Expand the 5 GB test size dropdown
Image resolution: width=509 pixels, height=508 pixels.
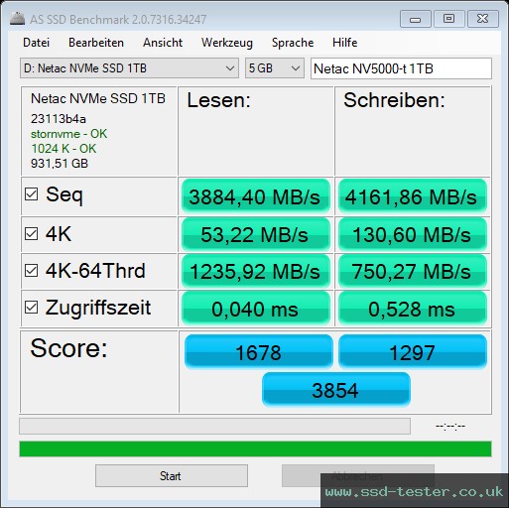(x=275, y=68)
